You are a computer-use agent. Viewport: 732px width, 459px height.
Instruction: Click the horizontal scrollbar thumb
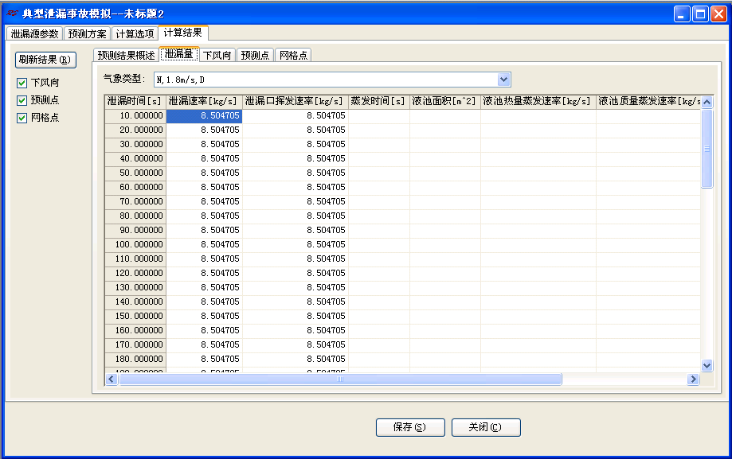(x=340, y=379)
